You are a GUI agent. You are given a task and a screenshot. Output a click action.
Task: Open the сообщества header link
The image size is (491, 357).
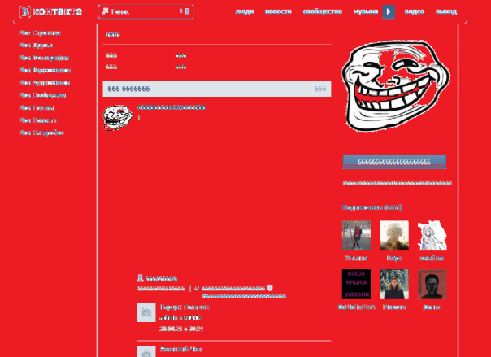click(x=322, y=11)
